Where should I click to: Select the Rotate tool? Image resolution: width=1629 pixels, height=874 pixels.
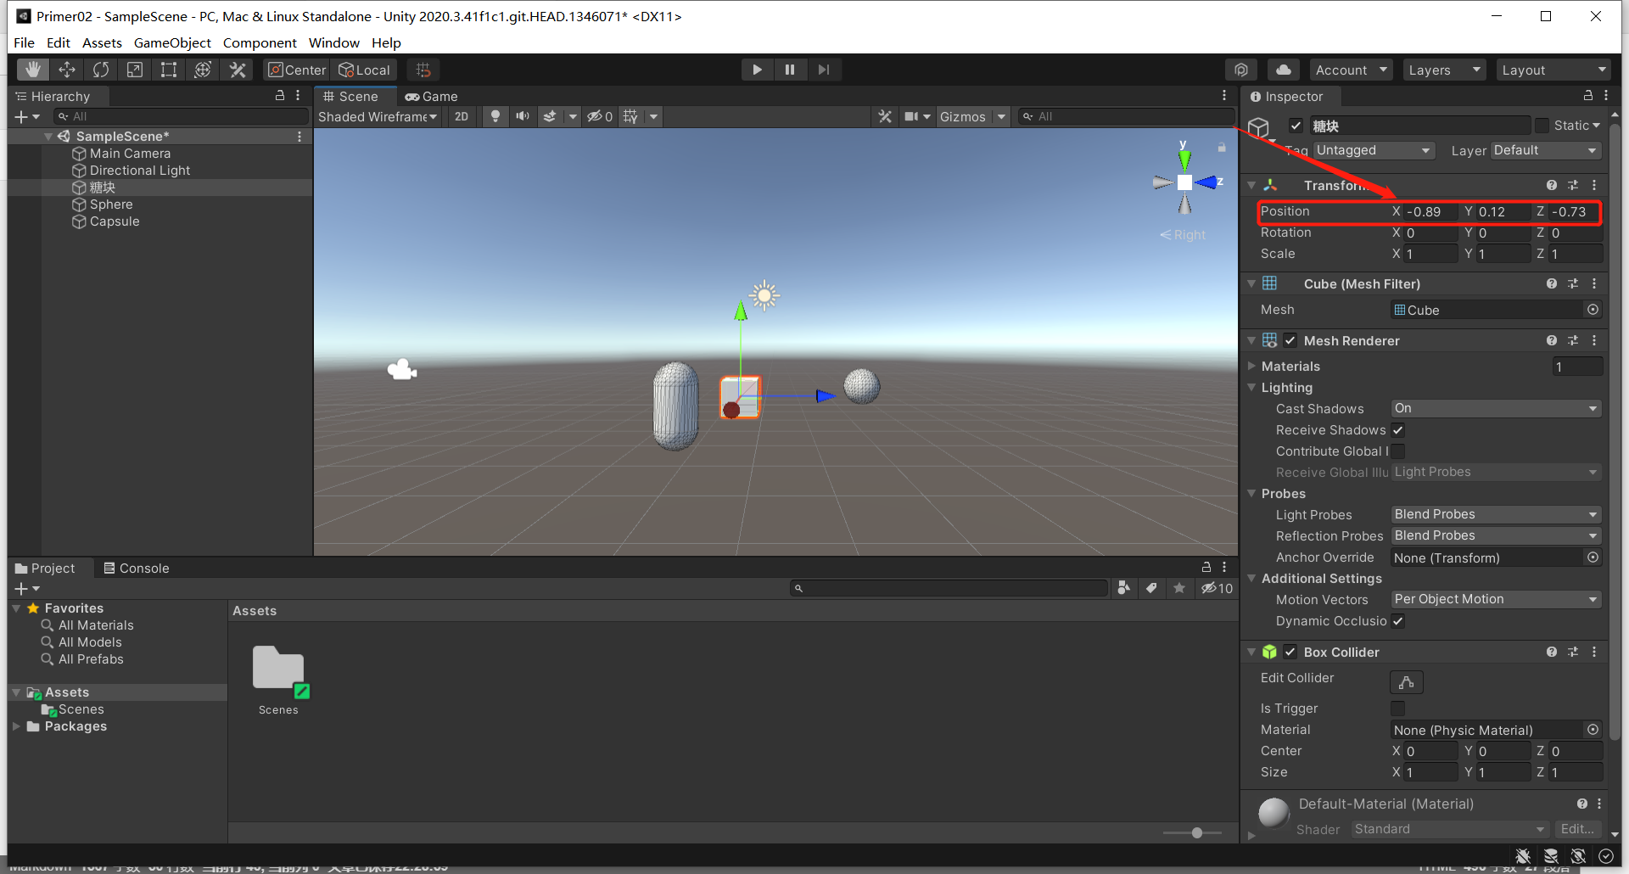tap(101, 70)
